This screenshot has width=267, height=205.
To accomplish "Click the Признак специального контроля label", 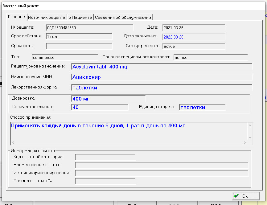I will coord(136,57).
